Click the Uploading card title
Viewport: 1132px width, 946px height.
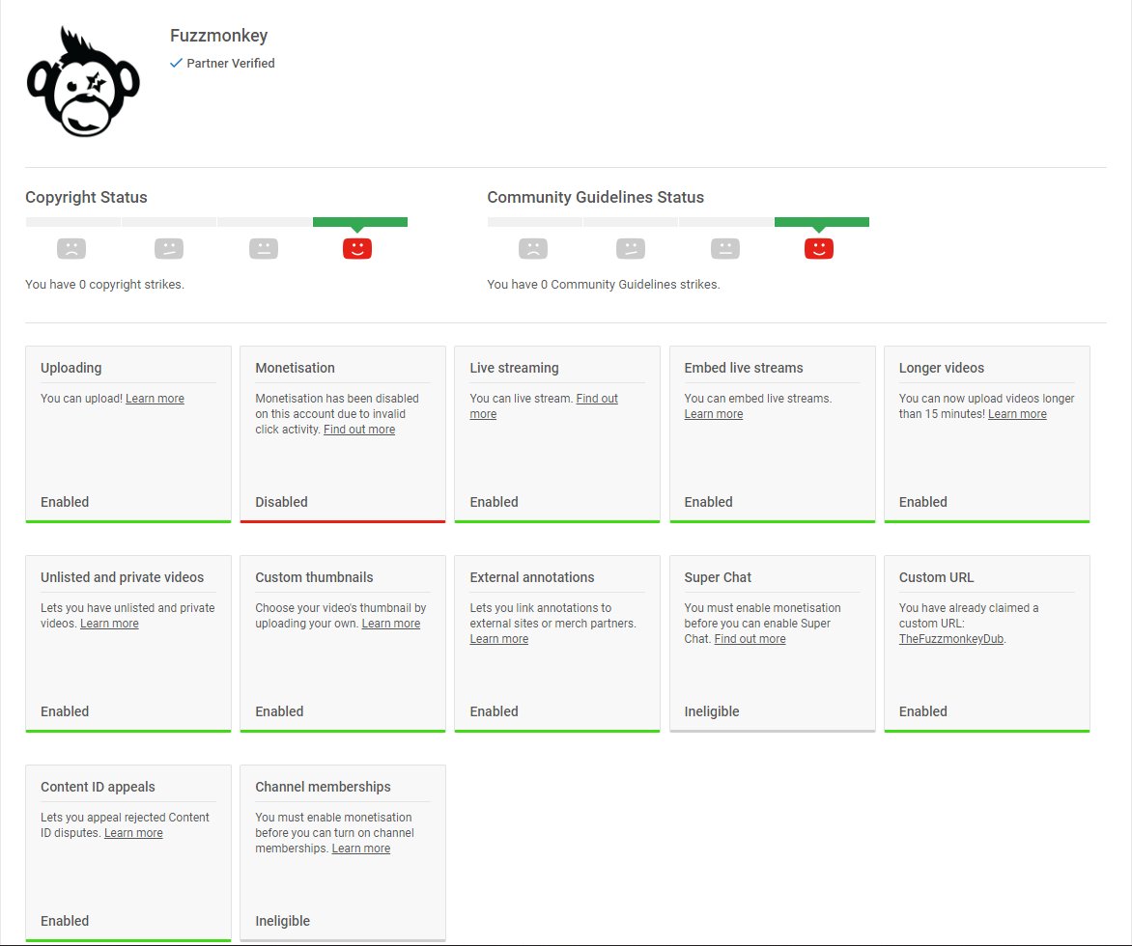pyautogui.click(x=71, y=368)
